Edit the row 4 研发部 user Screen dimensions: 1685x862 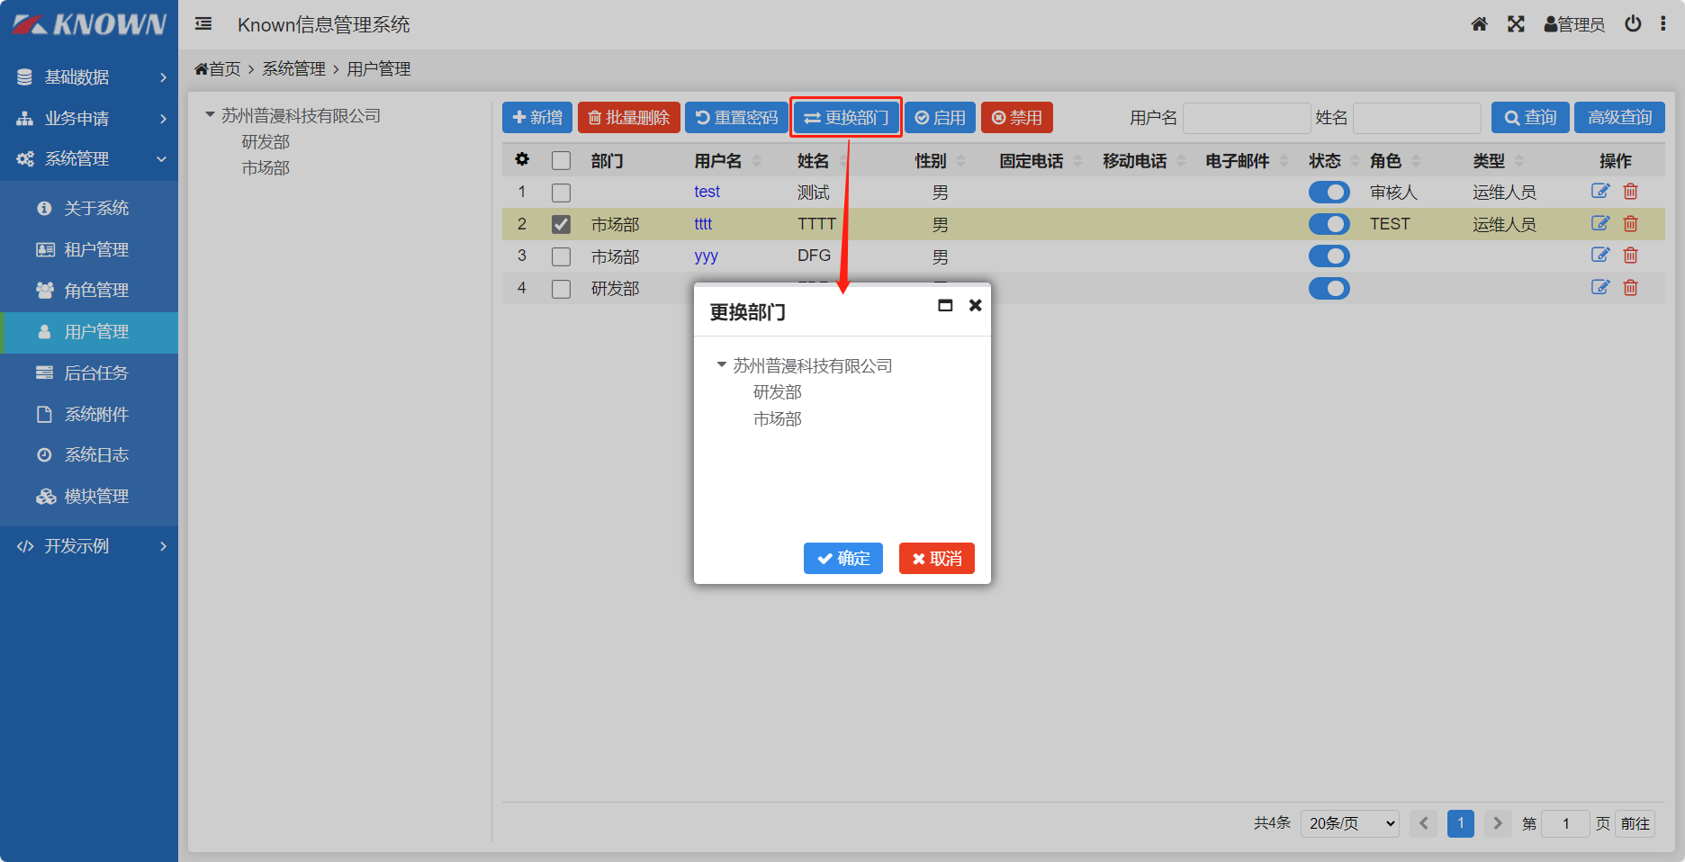[x=1600, y=287]
